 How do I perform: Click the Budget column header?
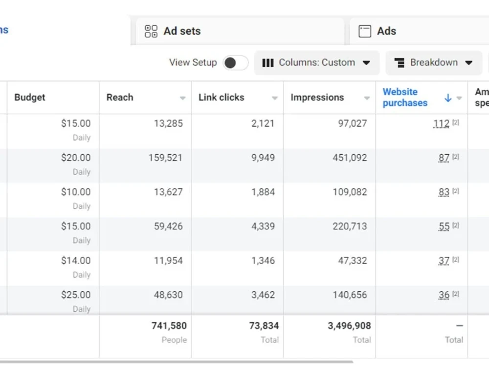pos(30,97)
